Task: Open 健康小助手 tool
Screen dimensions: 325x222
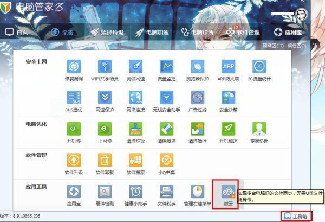Action: coord(135,195)
